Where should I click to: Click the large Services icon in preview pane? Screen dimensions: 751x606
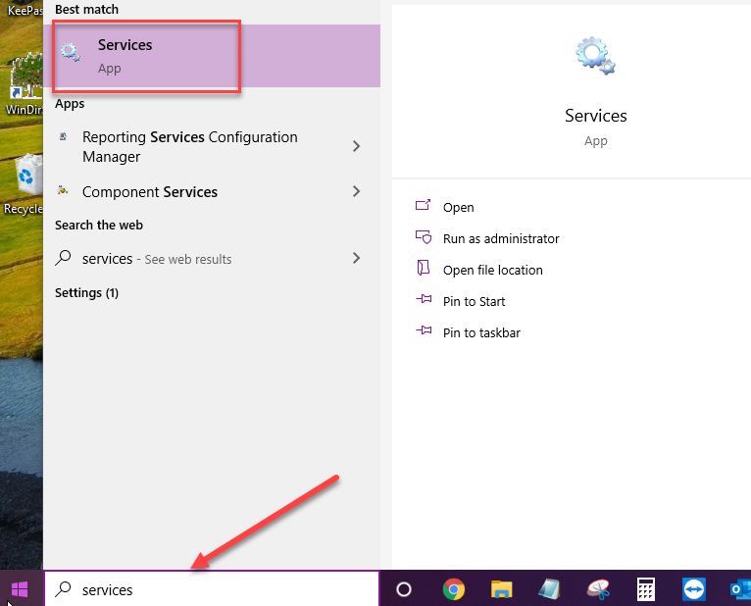click(595, 56)
